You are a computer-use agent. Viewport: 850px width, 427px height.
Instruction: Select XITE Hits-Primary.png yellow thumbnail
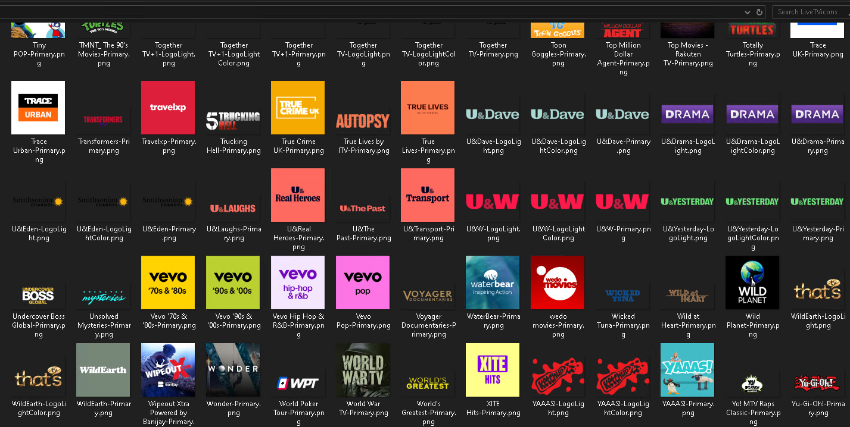click(493, 370)
